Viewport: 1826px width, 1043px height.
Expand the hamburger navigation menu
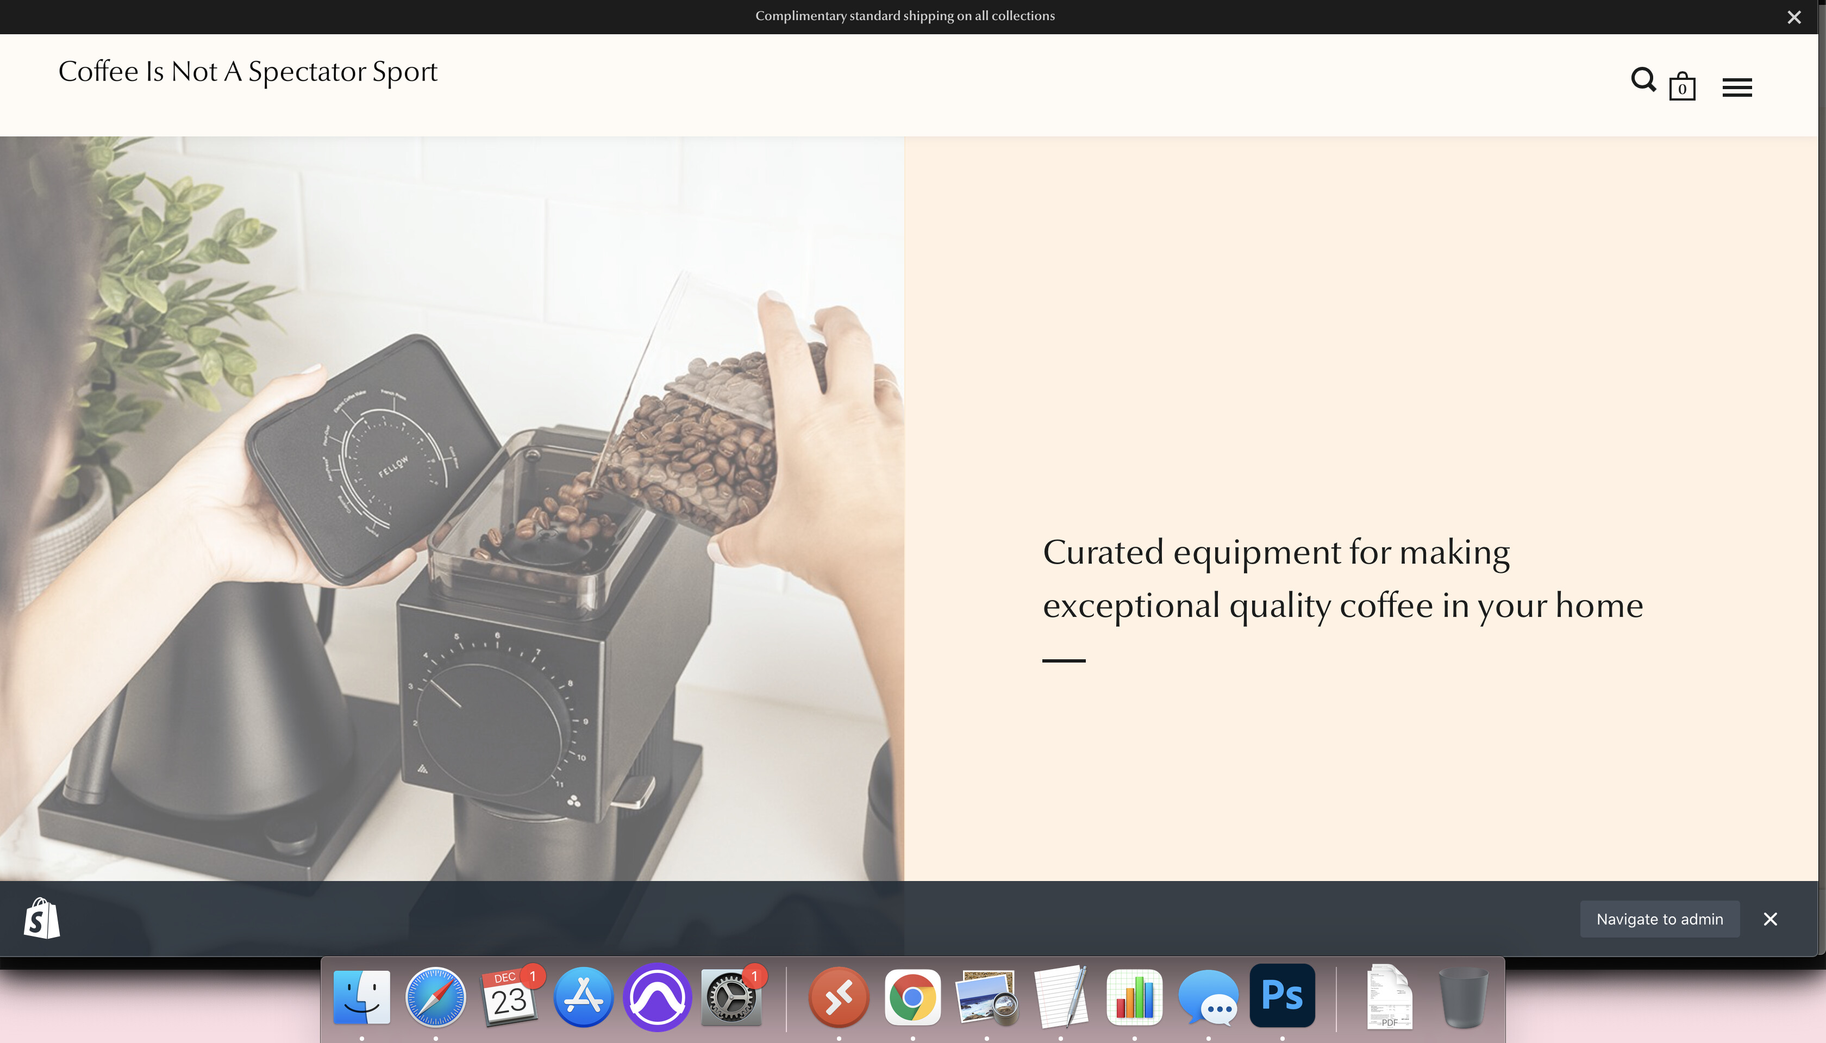[1736, 88]
